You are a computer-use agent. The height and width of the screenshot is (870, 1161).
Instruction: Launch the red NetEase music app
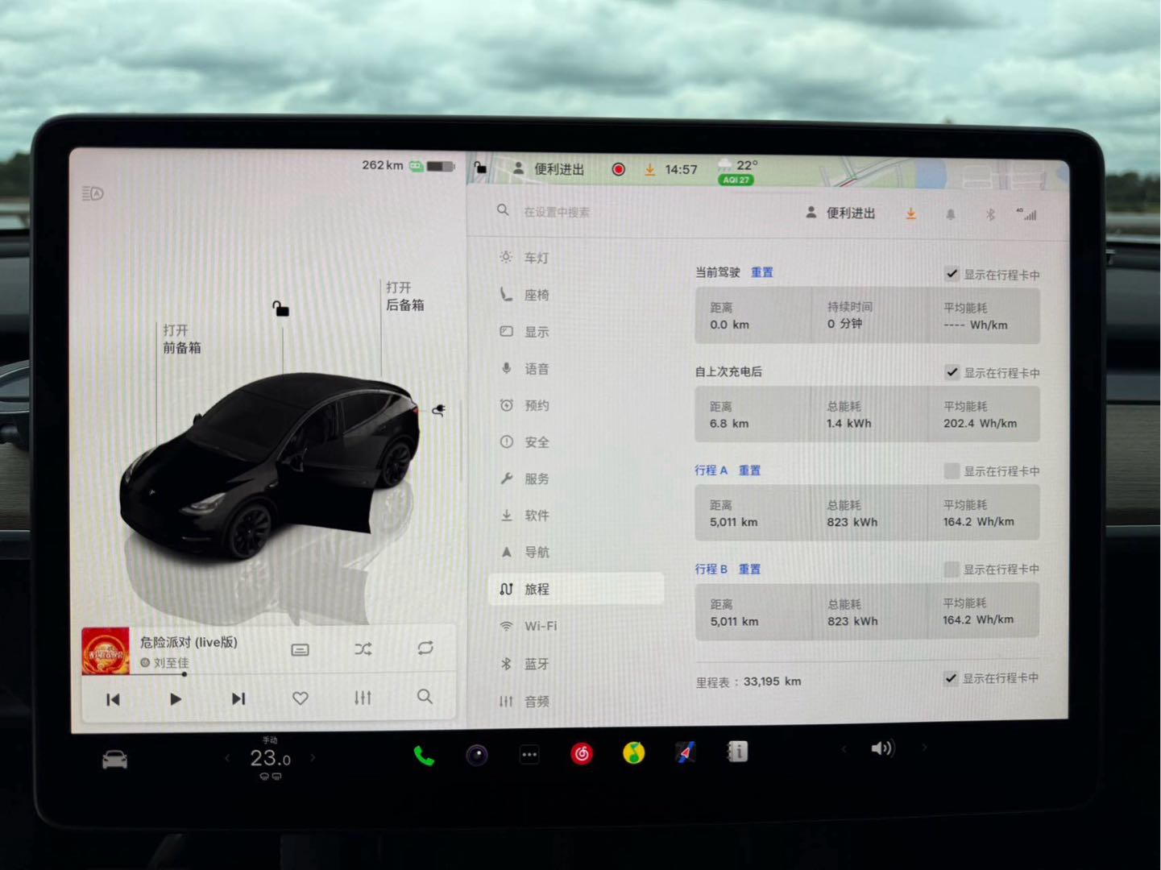[x=582, y=754]
